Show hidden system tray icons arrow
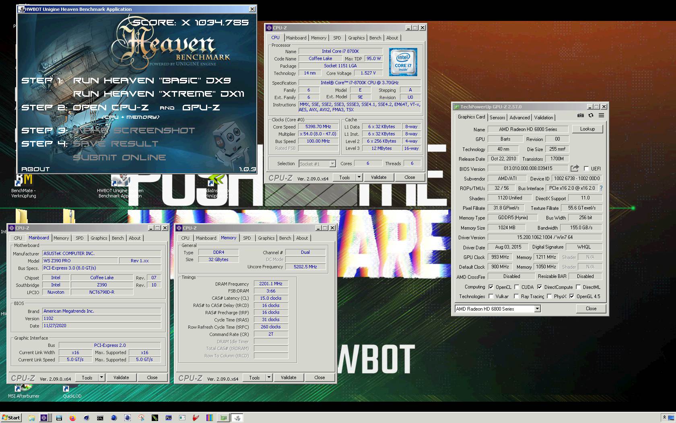676x423 pixels. pyautogui.click(x=664, y=418)
